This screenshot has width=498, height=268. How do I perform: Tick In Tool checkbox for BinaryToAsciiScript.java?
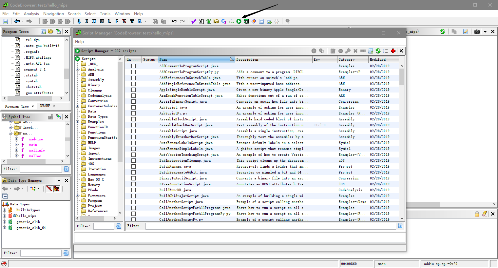point(133,178)
